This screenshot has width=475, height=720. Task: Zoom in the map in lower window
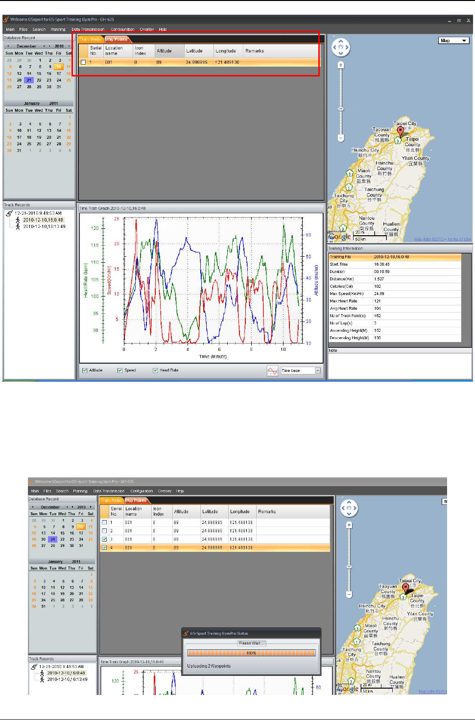tap(349, 525)
